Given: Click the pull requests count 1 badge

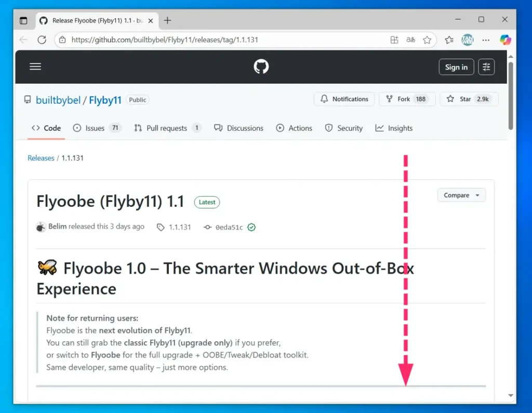Looking at the screenshot, I should tap(196, 128).
